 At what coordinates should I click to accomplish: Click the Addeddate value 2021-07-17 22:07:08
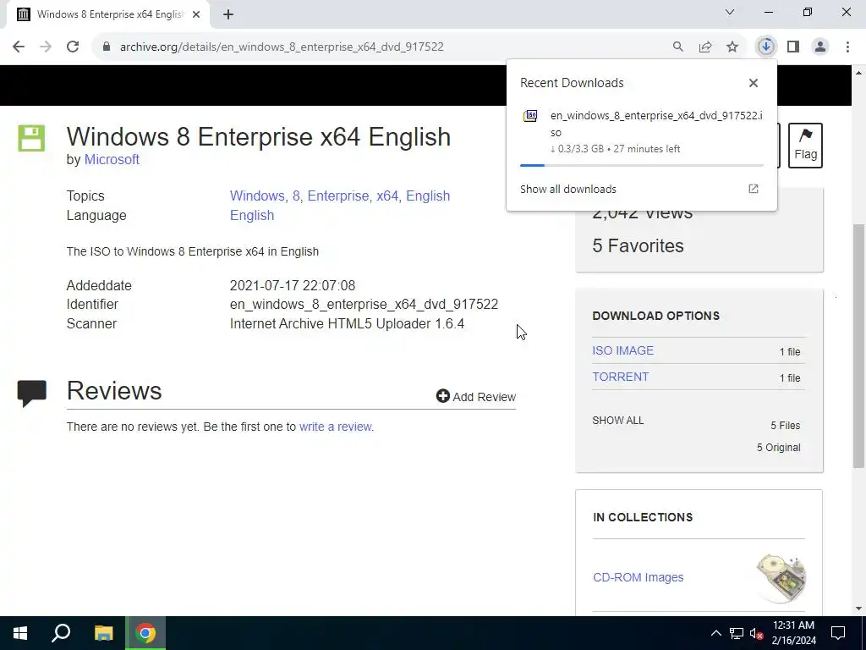pyautogui.click(x=292, y=285)
